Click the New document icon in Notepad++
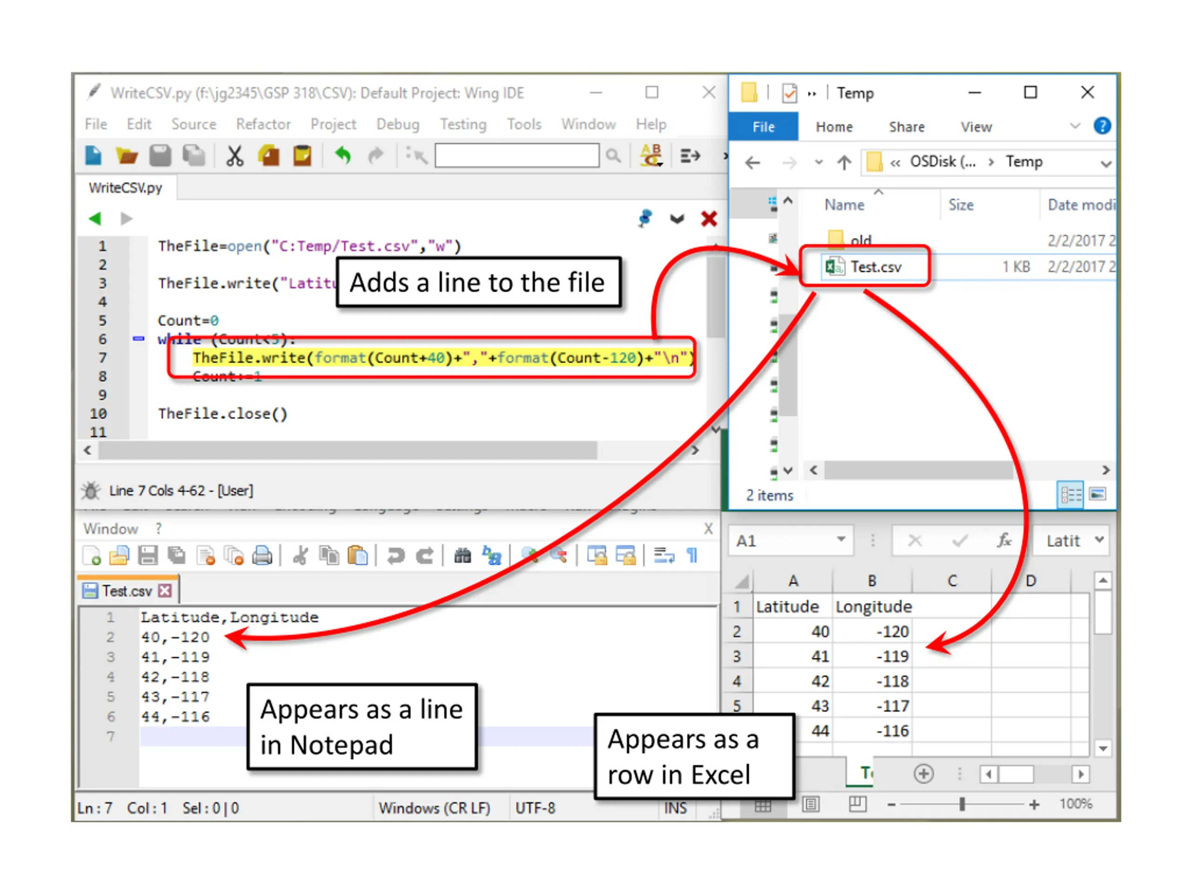The width and height of the screenshot is (1191, 893). [92, 555]
